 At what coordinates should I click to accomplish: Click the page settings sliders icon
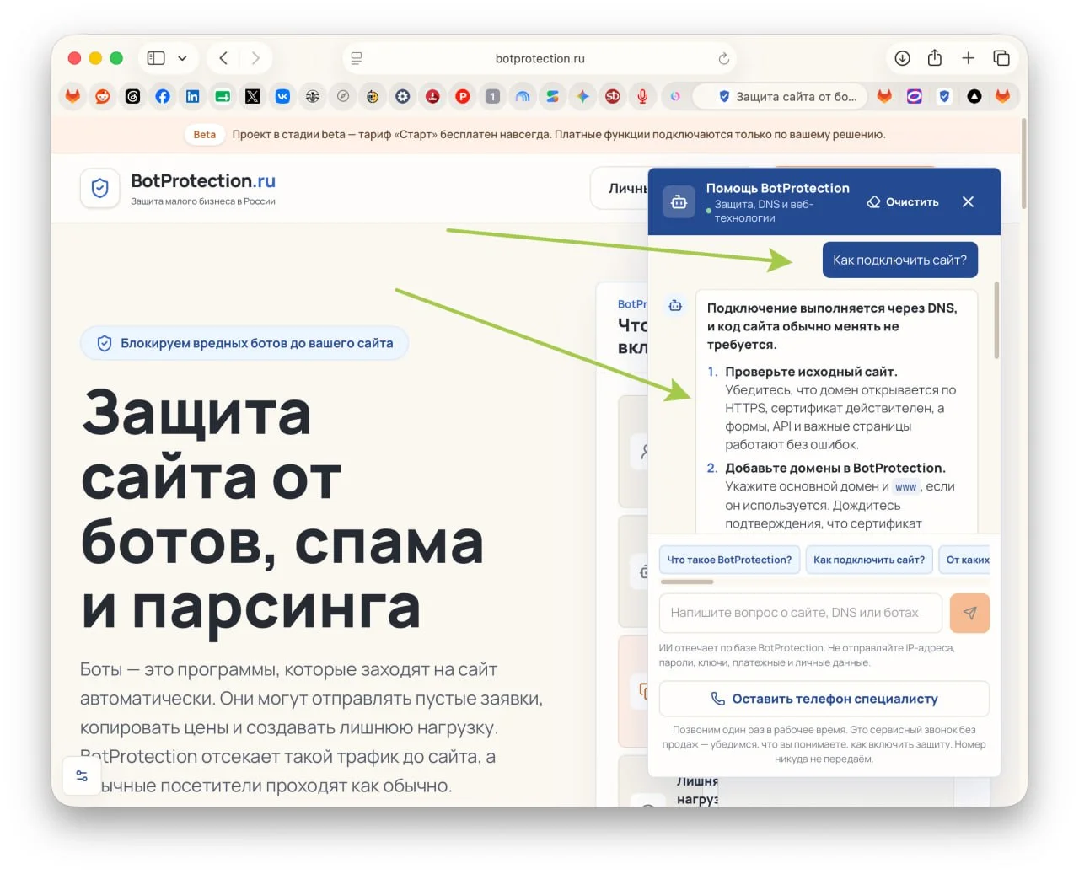pyautogui.click(x=82, y=775)
